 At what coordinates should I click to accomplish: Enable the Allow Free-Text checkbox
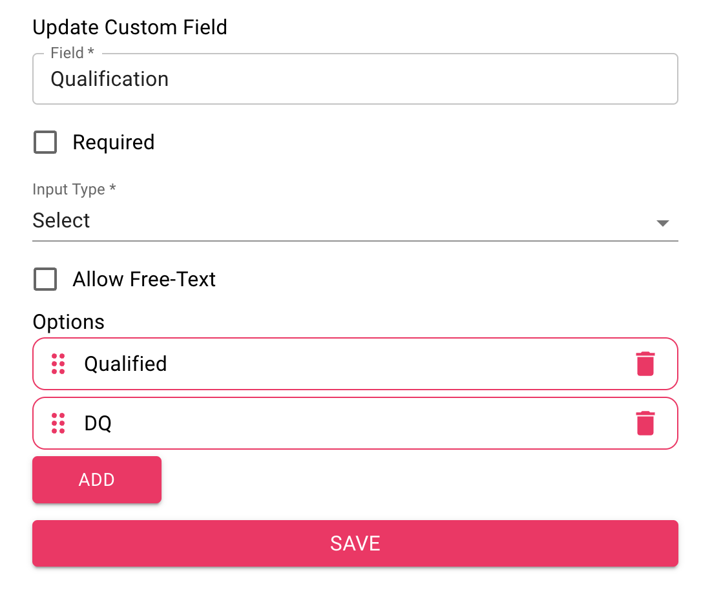tap(45, 278)
